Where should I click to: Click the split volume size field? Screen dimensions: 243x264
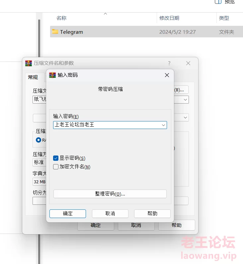point(40,201)
